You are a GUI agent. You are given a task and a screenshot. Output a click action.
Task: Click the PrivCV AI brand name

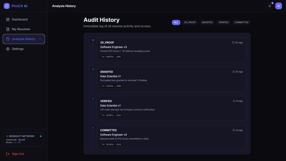click(x=19, y=6)
